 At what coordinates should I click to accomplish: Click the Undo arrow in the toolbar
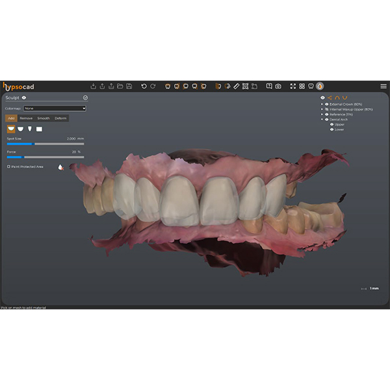(x=144, y=86)
